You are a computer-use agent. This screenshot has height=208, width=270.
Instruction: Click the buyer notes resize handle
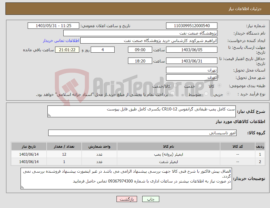(x=22, y=187)
